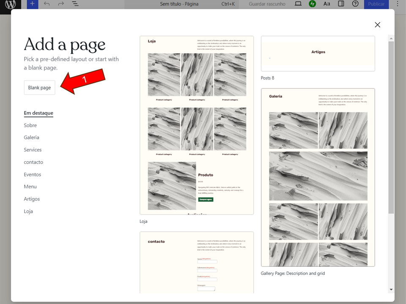Open the block inserter plus button

tap(33, 4)
